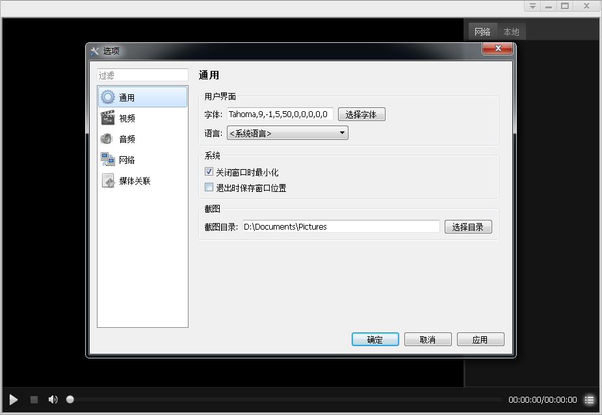
Task: Disable 关闭窗口时最小化 checkbox
Action: point(209,171)
